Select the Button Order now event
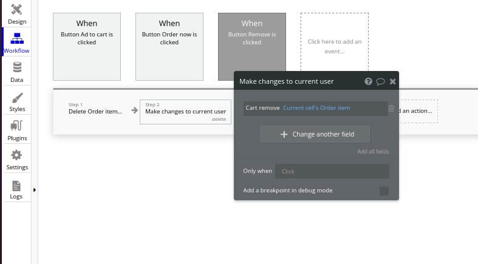 (x=169, y=47)
